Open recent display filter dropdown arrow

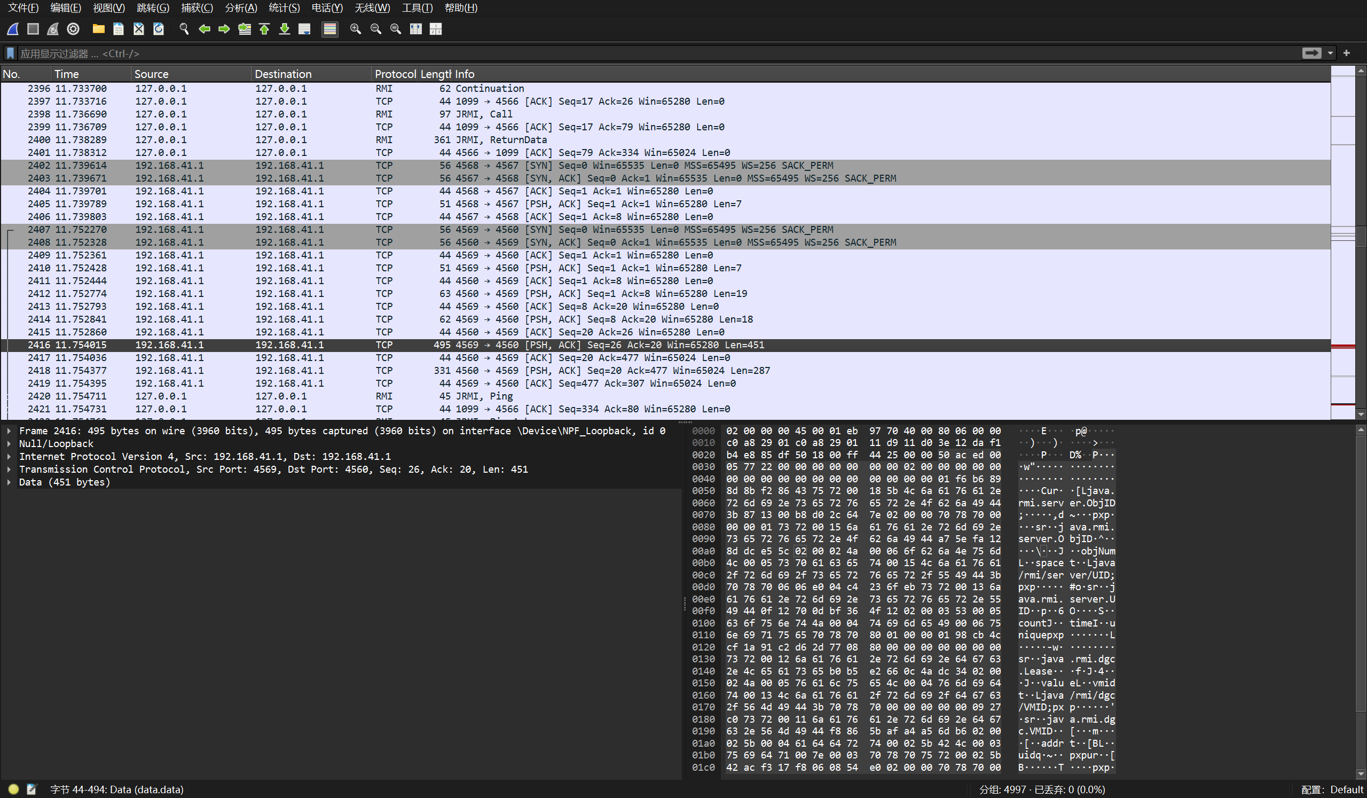(x=1330, y=53)
